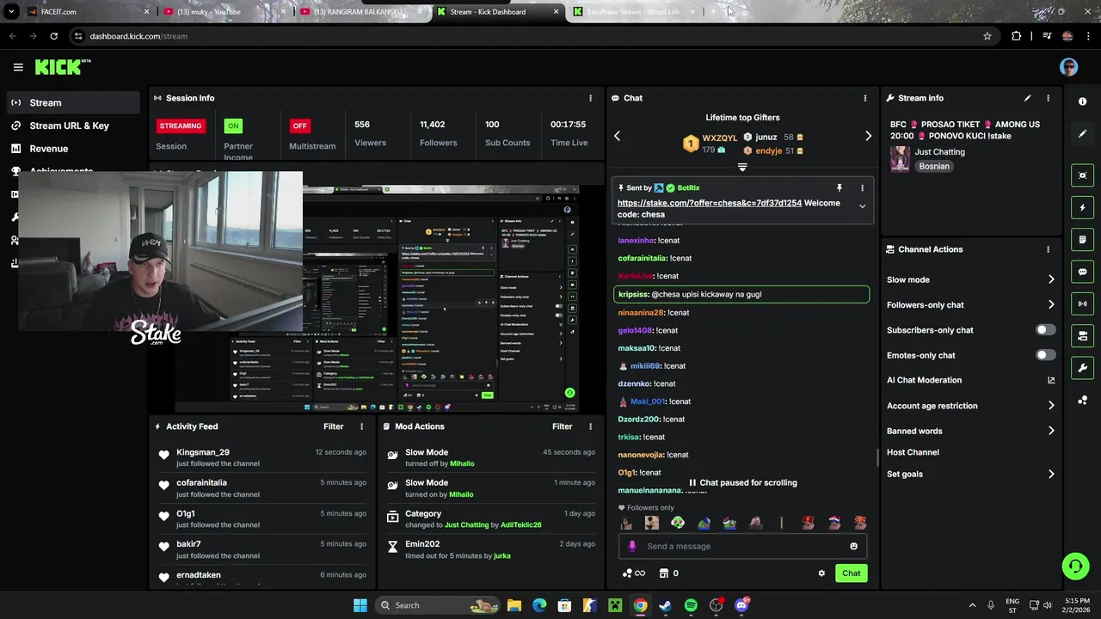Open the green headset support button
The image size is (1101, 619).
[1075, 566]
